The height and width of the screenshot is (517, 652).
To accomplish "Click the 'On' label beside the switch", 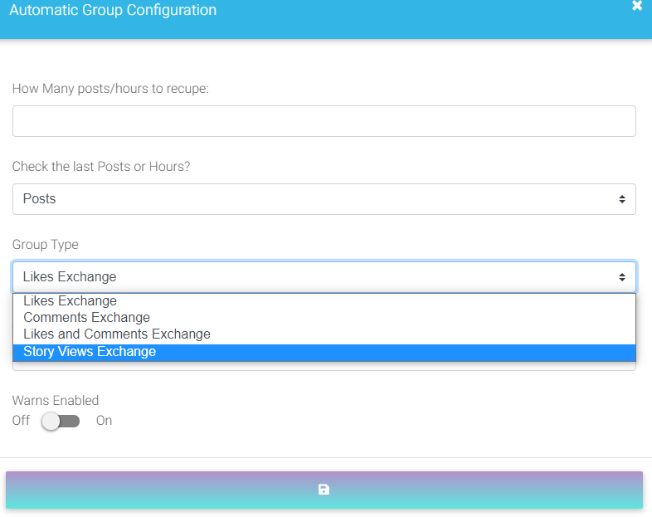I will [104, 421].
